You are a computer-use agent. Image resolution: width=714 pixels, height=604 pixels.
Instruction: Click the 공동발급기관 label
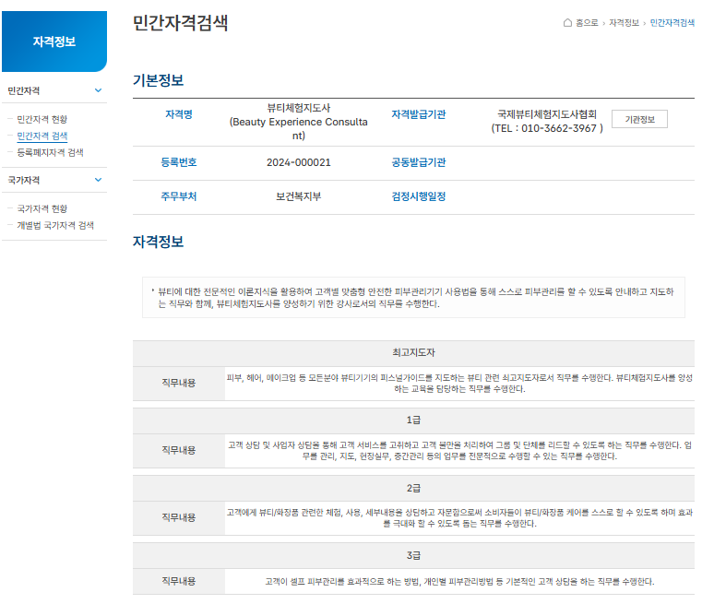coord(419,162)
